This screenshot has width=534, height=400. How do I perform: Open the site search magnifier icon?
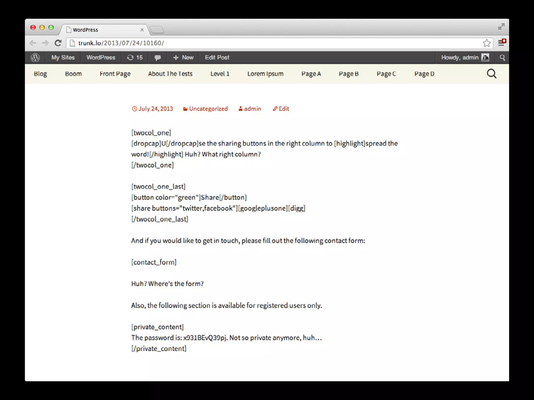[491, 74]
